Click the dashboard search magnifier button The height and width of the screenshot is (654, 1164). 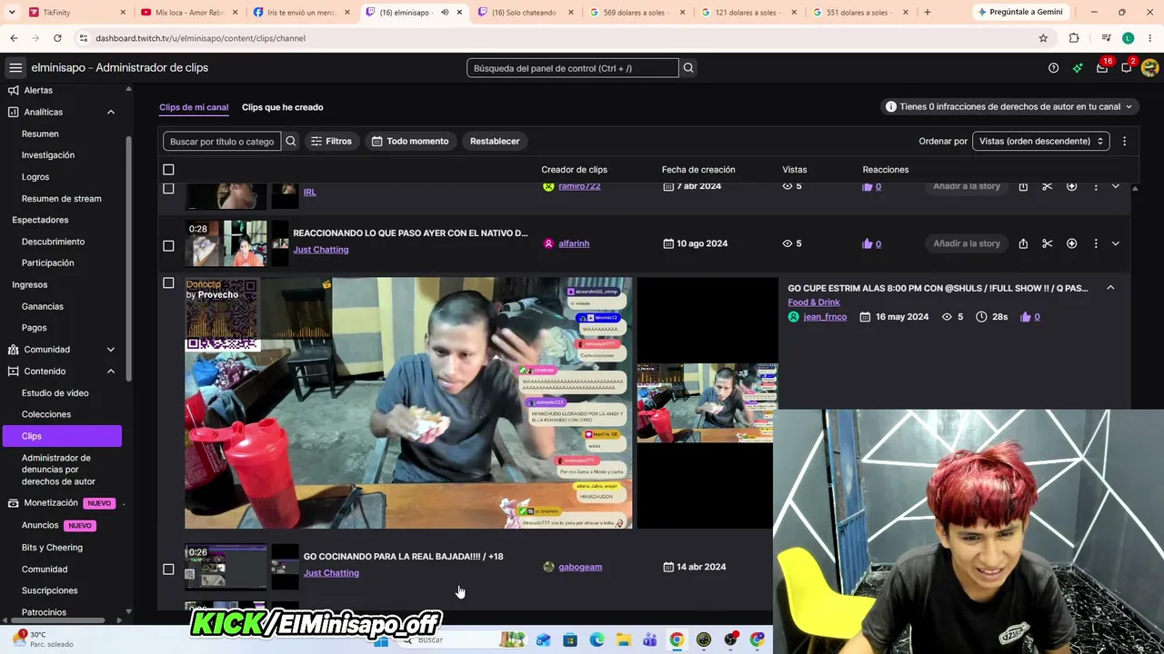(x=688, y=68)
